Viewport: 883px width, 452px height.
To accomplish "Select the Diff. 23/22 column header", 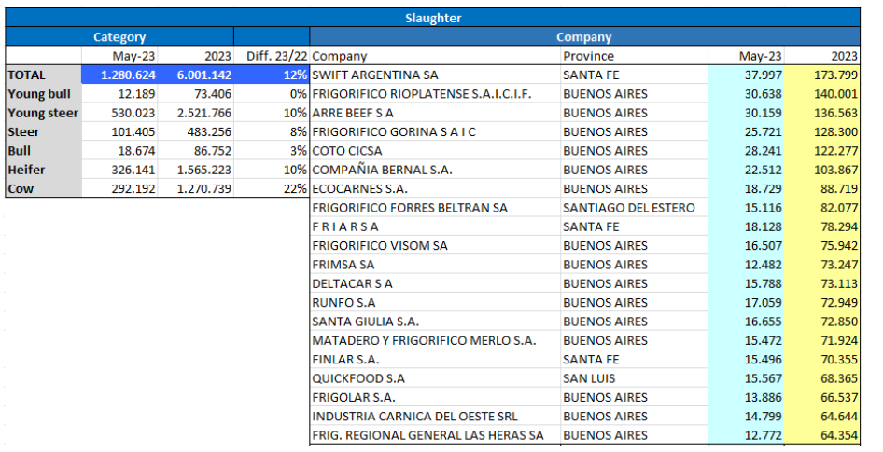I will pos(271,56).
